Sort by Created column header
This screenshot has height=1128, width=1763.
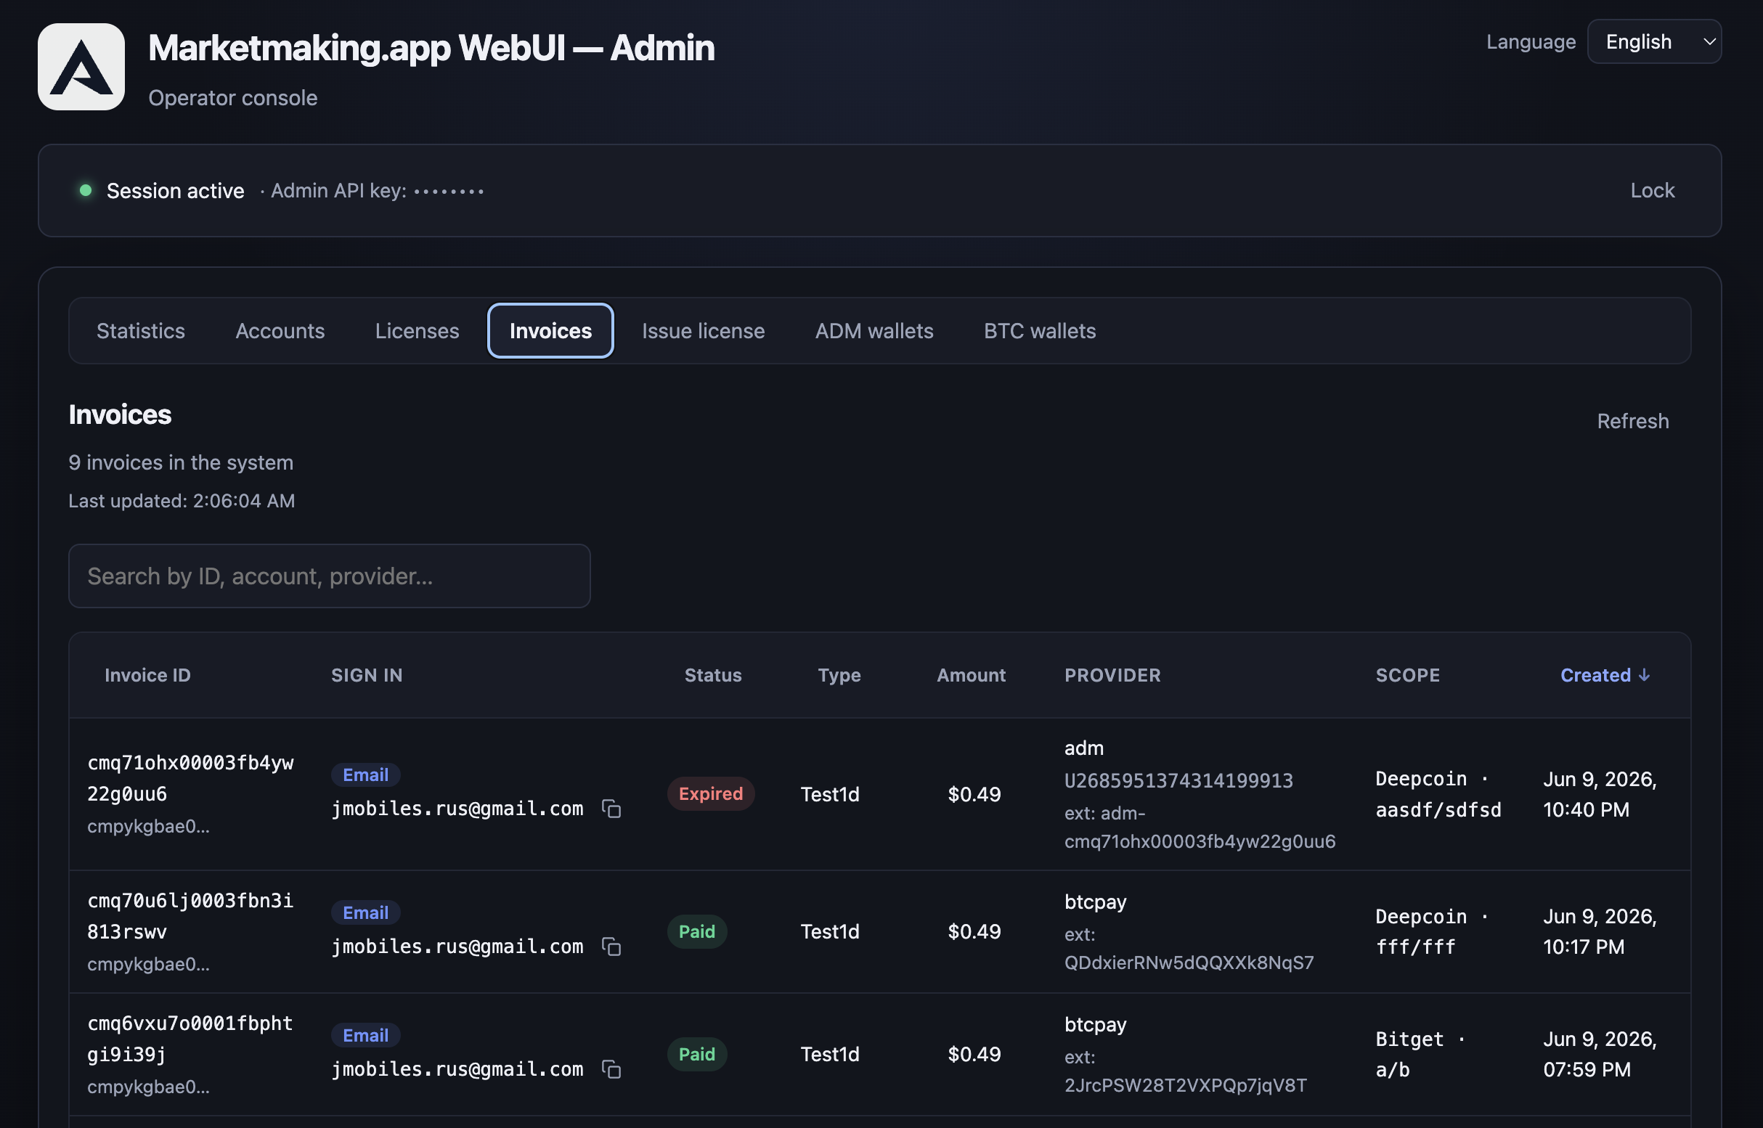[1605, 675]
